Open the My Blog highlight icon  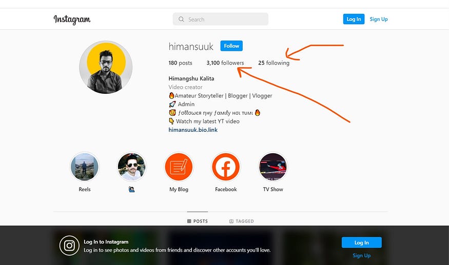(x=179, y=167)
